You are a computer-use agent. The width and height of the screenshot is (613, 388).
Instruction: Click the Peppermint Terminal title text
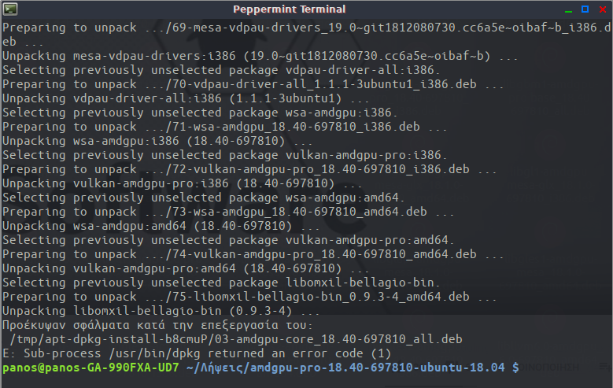pyautogui.click(x=289, y=9)
